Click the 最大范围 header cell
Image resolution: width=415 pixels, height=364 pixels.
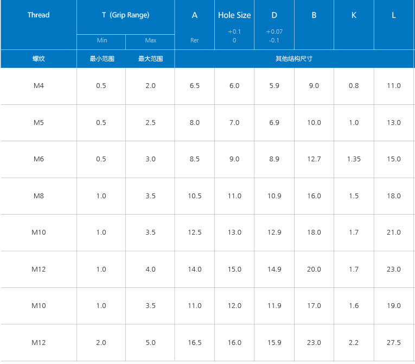[x=150, y=59]
